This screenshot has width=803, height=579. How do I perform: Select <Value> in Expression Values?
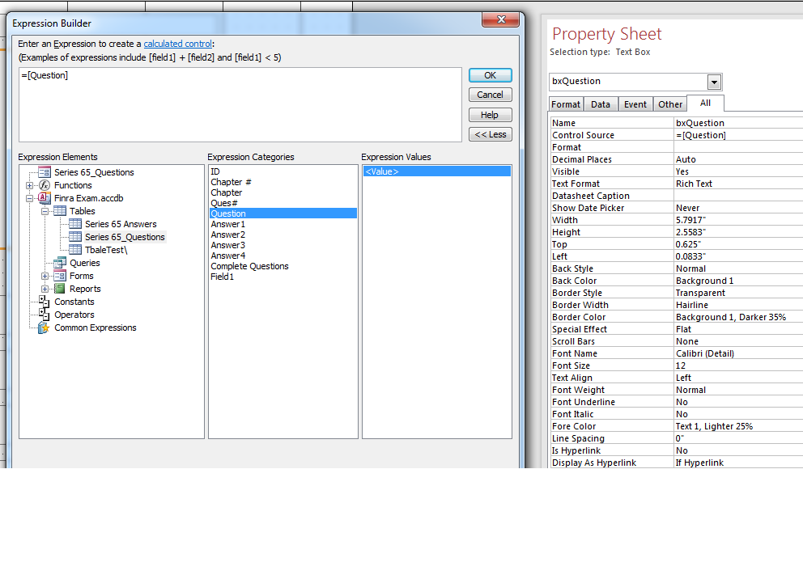click(x=437, y=171)
